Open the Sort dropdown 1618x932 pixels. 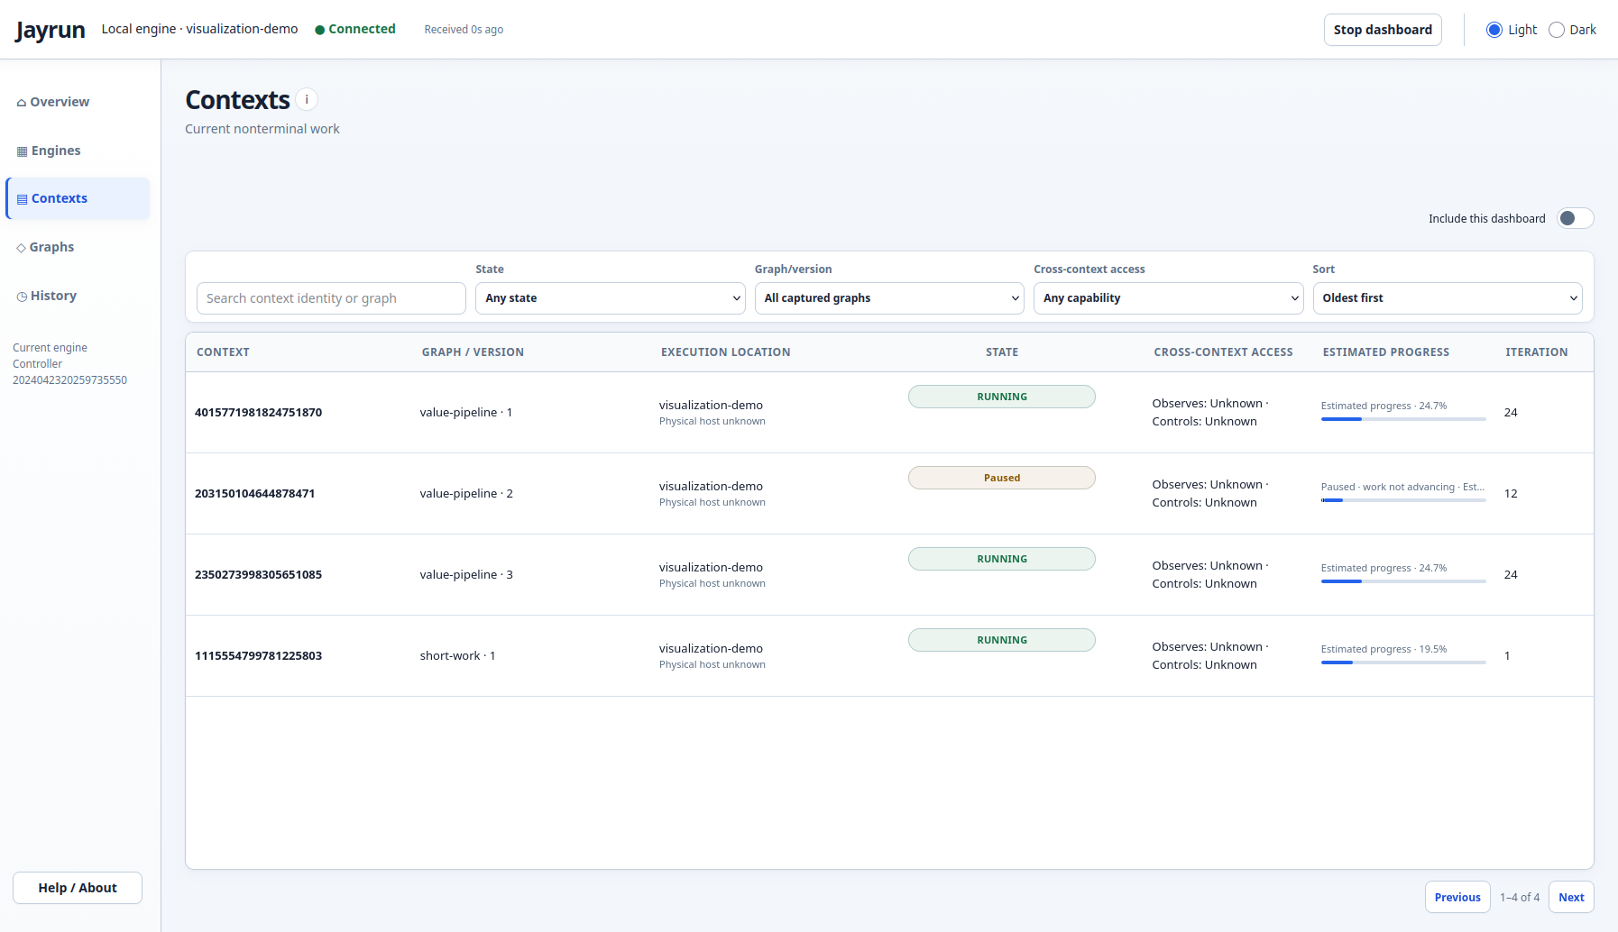coord(1448,298)
